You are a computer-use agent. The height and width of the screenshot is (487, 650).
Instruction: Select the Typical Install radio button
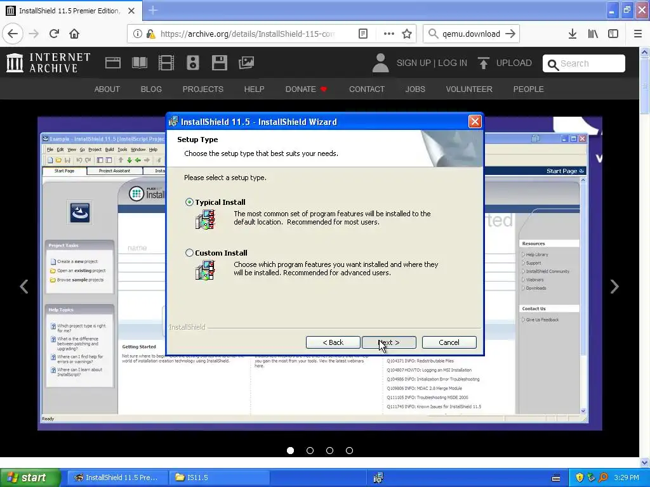tap(189, 202)
